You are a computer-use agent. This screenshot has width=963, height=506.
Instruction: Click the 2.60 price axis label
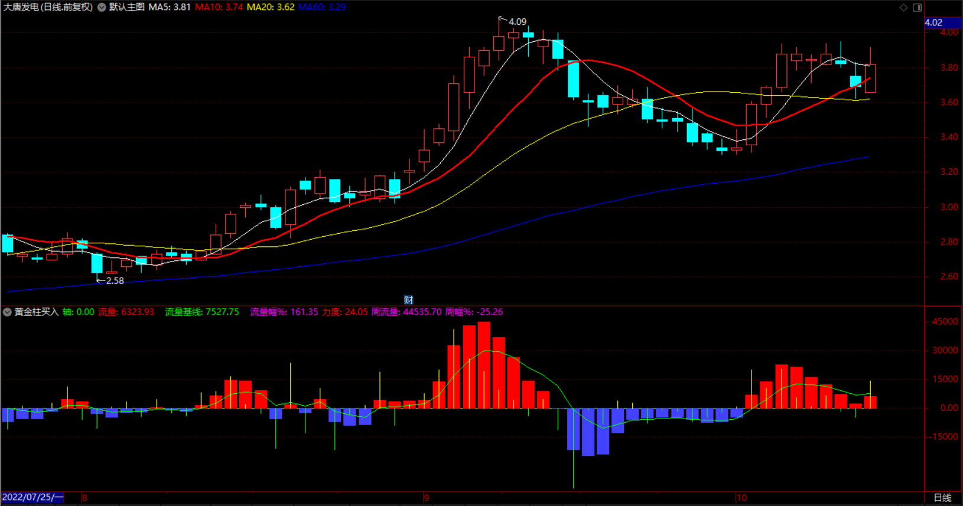pos(949,276)
